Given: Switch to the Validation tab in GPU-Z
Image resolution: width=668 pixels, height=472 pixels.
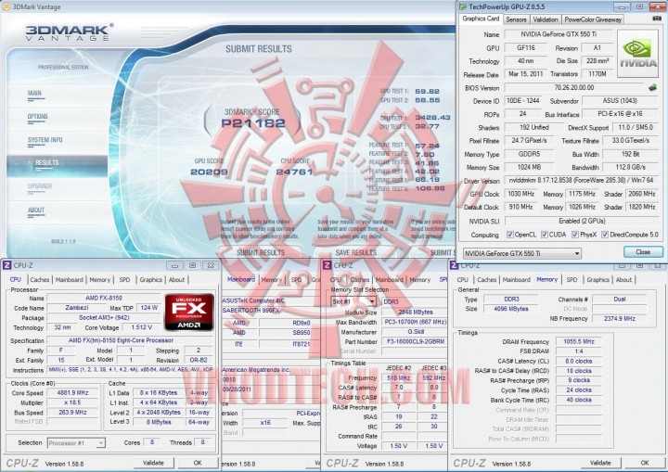Looking at the screenshot, I should coord(546,19).
